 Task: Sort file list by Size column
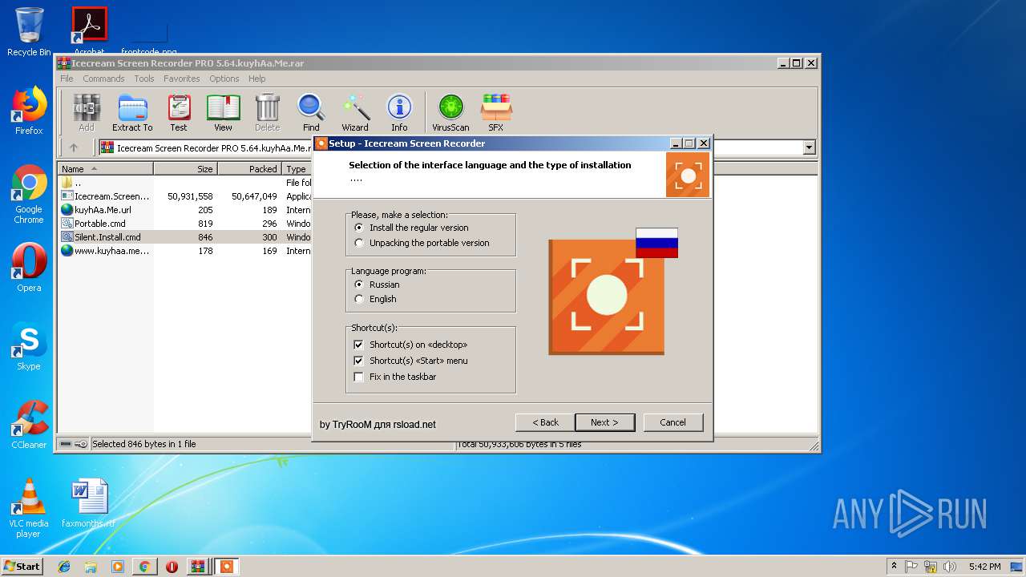(x=185, y=169)
